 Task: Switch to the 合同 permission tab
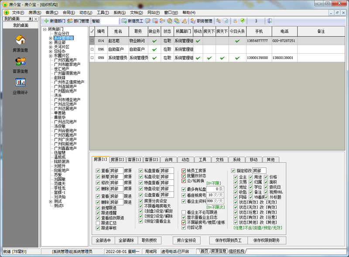168,159
